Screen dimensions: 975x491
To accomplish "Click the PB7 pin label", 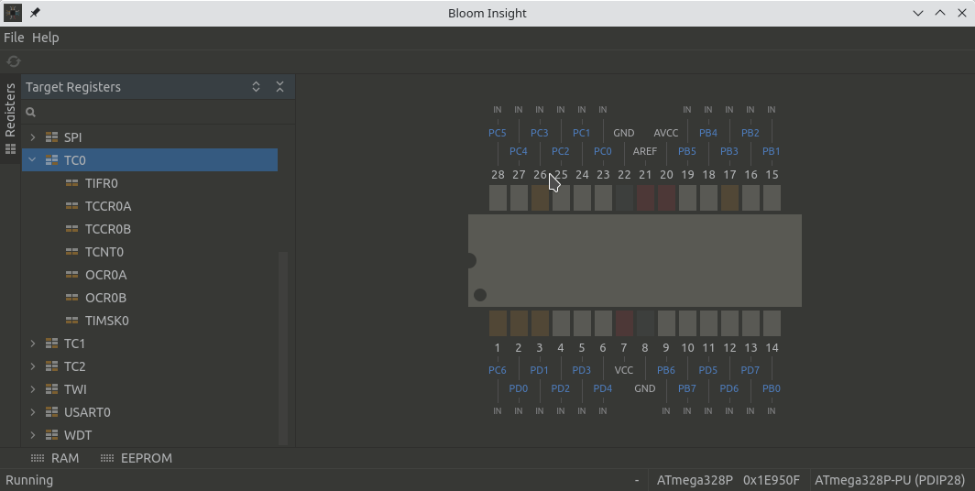I will tap(687, 388).
